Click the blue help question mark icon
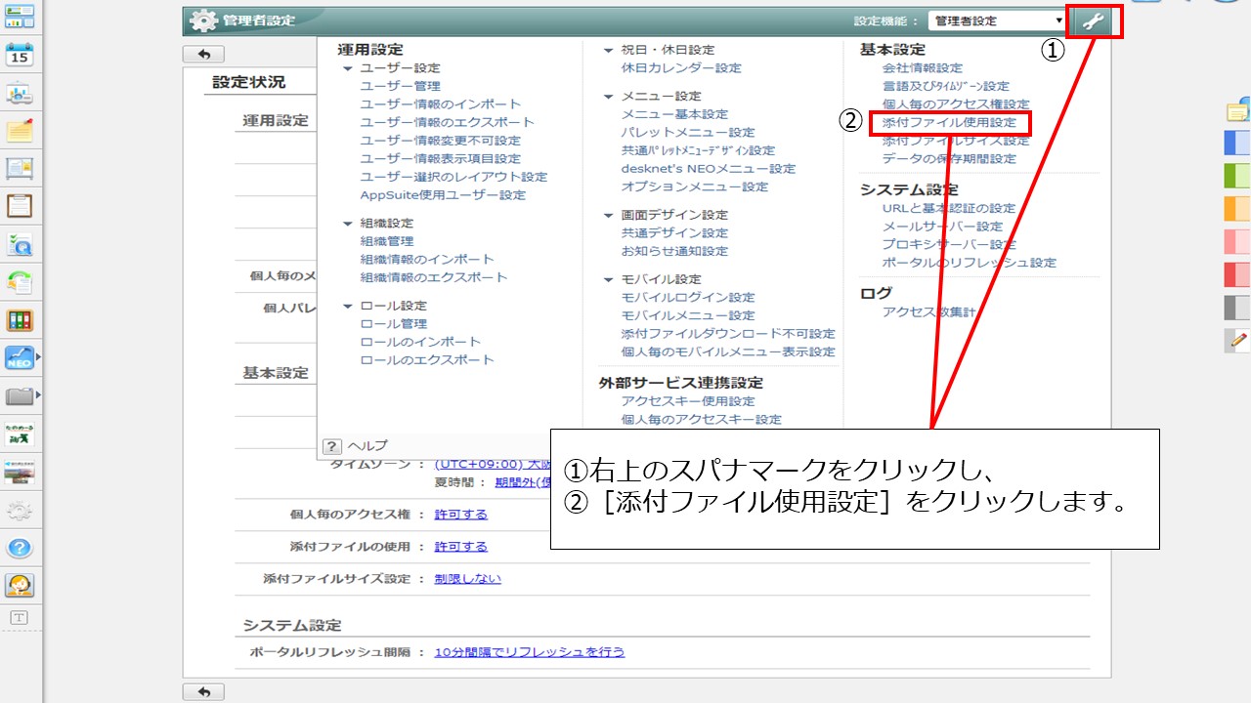 tap(20, 548)
